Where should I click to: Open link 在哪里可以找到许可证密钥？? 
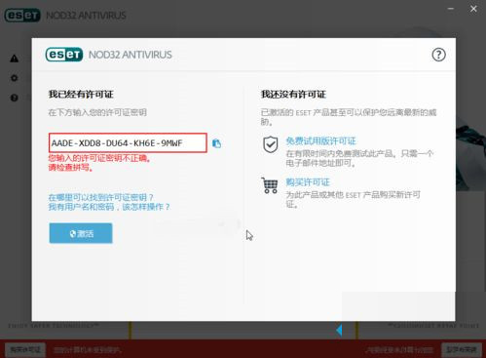coord(100,197)
